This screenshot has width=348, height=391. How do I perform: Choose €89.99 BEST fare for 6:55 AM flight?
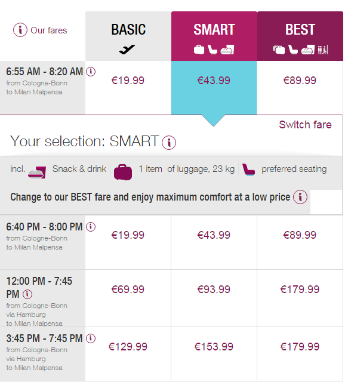pos(300,81)
